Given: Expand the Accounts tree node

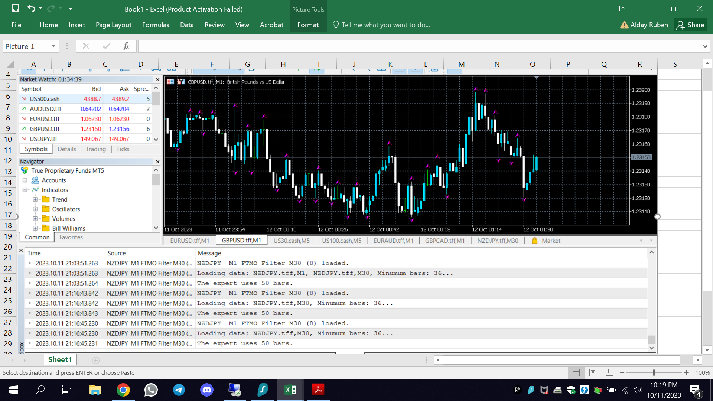Looking at the screenshot, I should click(x=25, y=180).
